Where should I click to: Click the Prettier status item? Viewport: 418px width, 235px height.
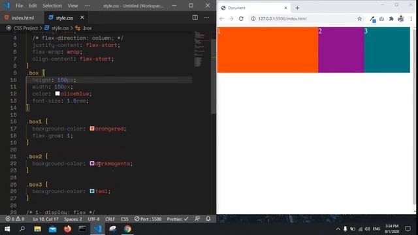(x=178, y=219)
